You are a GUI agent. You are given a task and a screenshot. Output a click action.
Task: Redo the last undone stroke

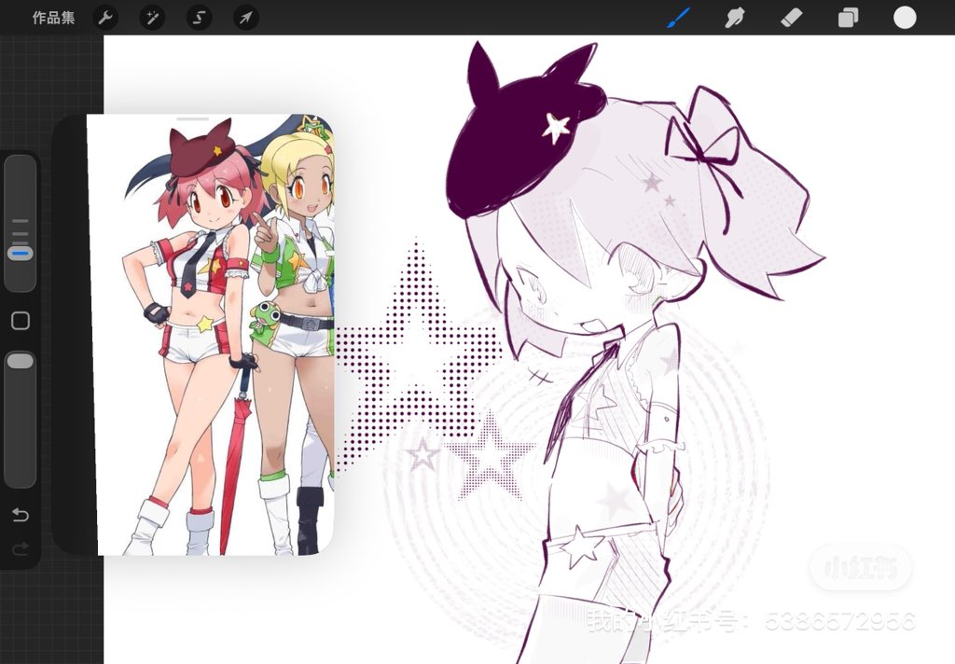click(21, 549)
